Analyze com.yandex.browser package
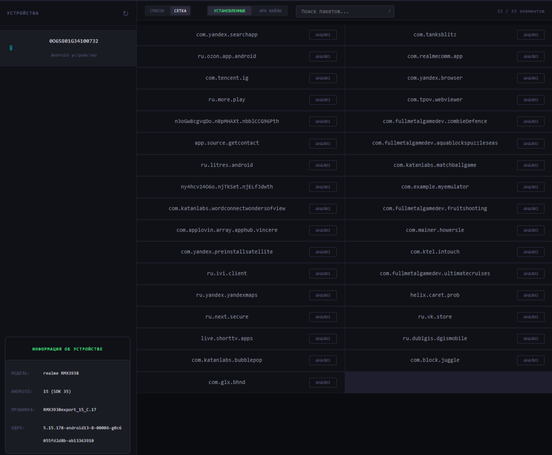This screenshot has width=552, height=455. point(530,78)
